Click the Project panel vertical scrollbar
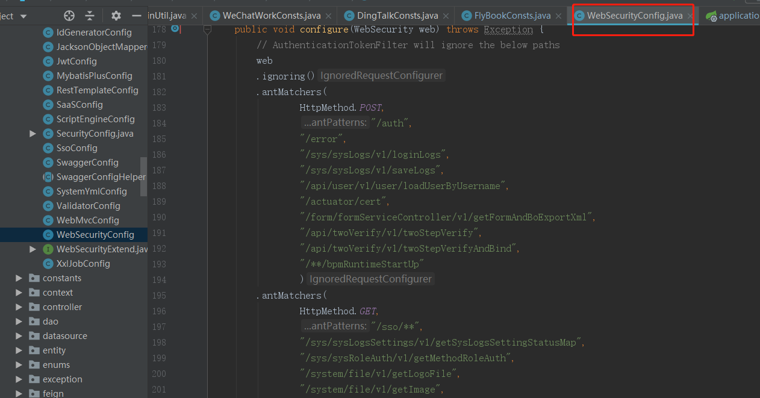This screenshot has height=398, width=760. point(143,176)
